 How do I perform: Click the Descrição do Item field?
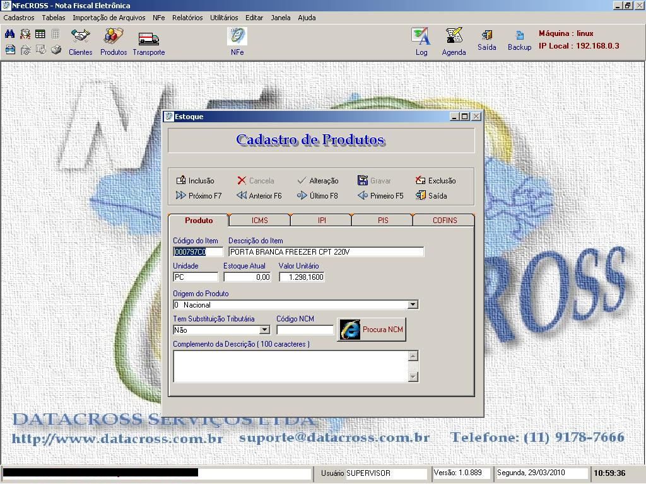pos(326,251)
